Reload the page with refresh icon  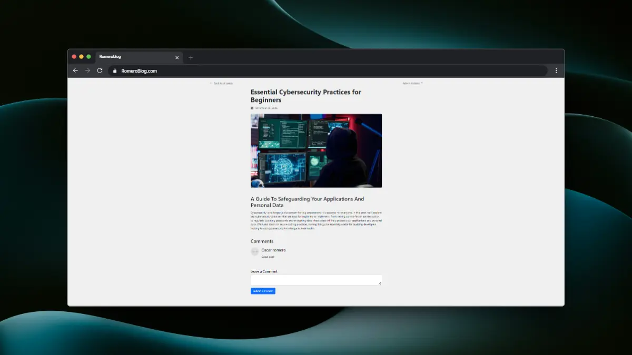pos(100,70)
